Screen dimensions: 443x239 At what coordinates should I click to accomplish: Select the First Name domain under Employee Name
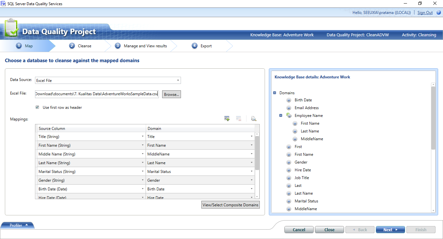310,123
